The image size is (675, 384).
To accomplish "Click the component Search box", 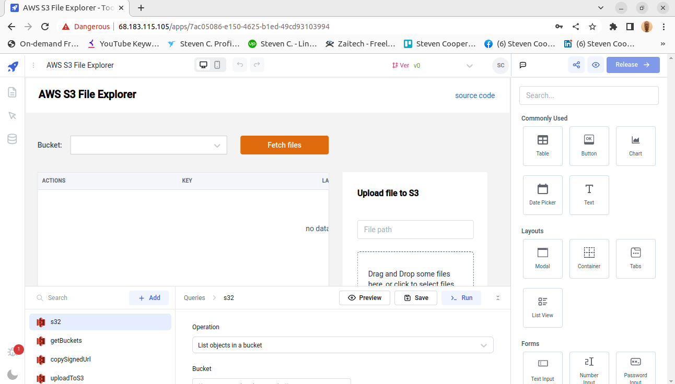I will (x=589, y=95).
